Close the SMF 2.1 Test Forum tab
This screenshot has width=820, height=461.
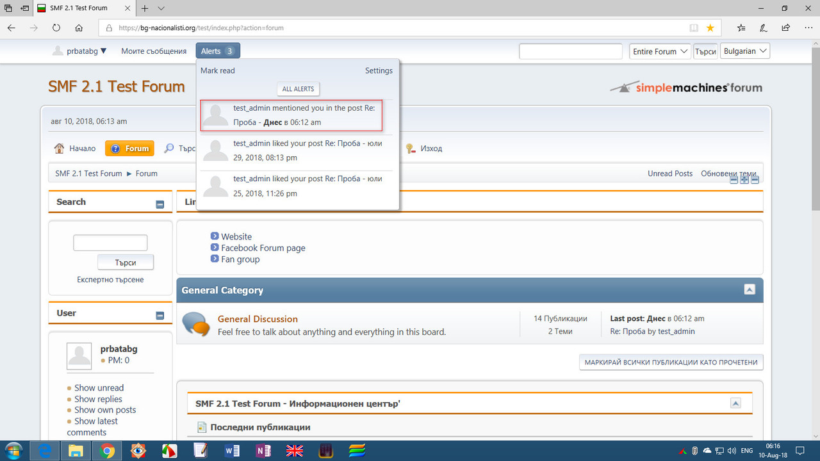coord(127,8)
